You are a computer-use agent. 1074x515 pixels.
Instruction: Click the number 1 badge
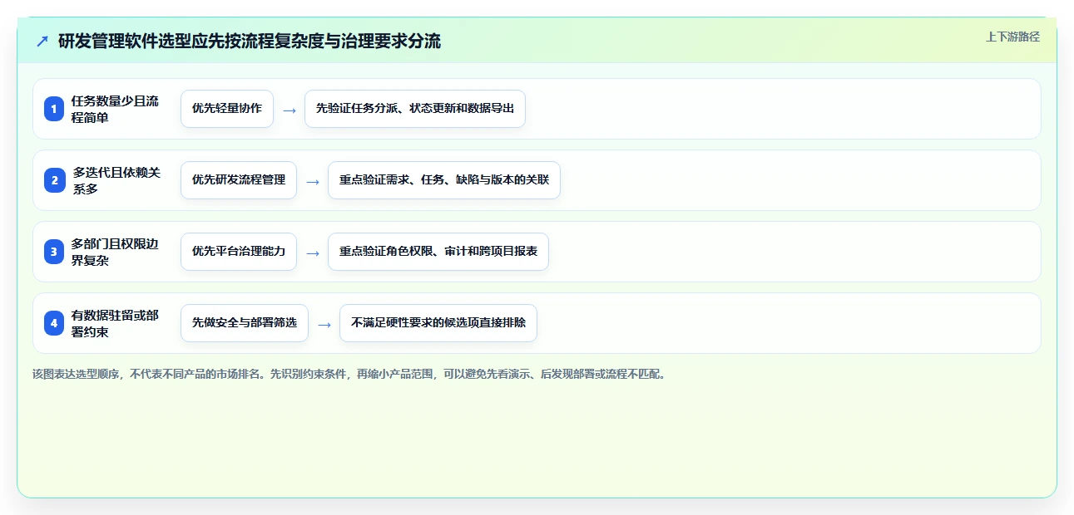54,109
